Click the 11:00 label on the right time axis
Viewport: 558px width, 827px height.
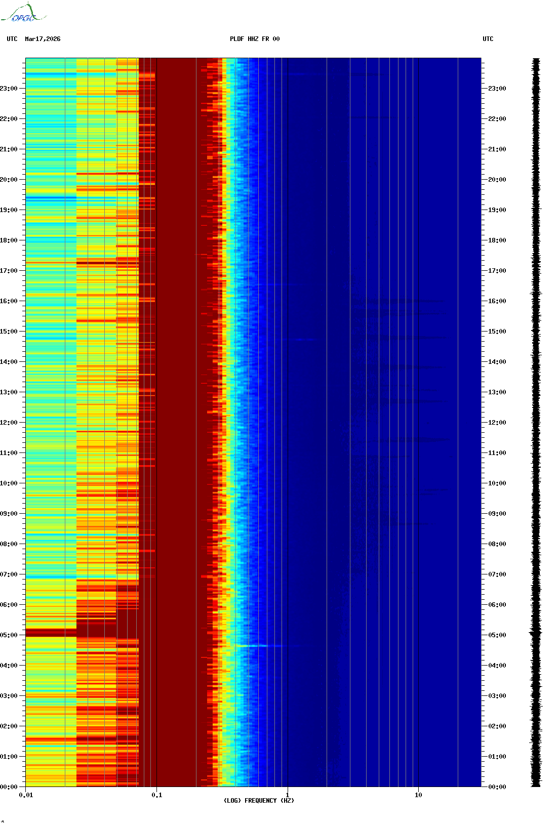pyautogui.click(x=497, y=453)
